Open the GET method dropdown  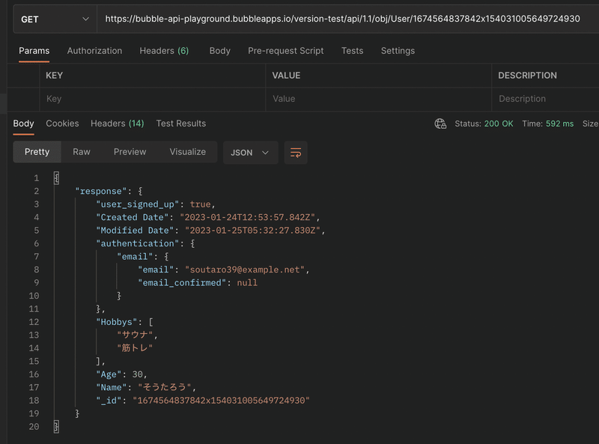click(x=55, y=19)
